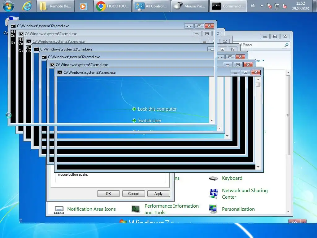Click OK in the Mouse Properties dialog
This screenshot has width=317, height=238.
click(x=108, y=194)
